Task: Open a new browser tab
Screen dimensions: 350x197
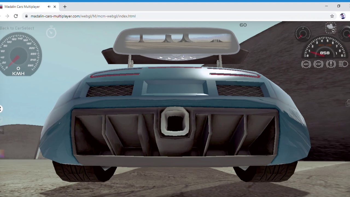Action: [65, 7]
